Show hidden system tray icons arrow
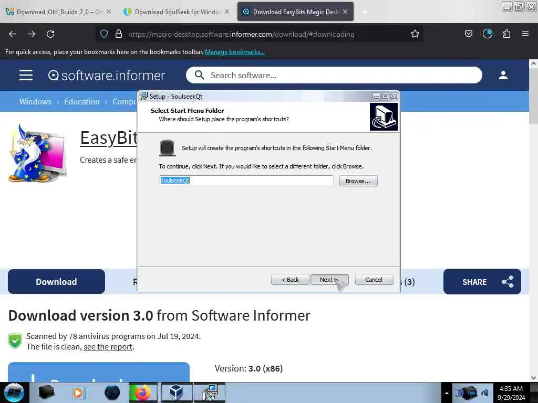Viewport: 538px width, 403px height. pyautogui.click(x=447, y=393)
